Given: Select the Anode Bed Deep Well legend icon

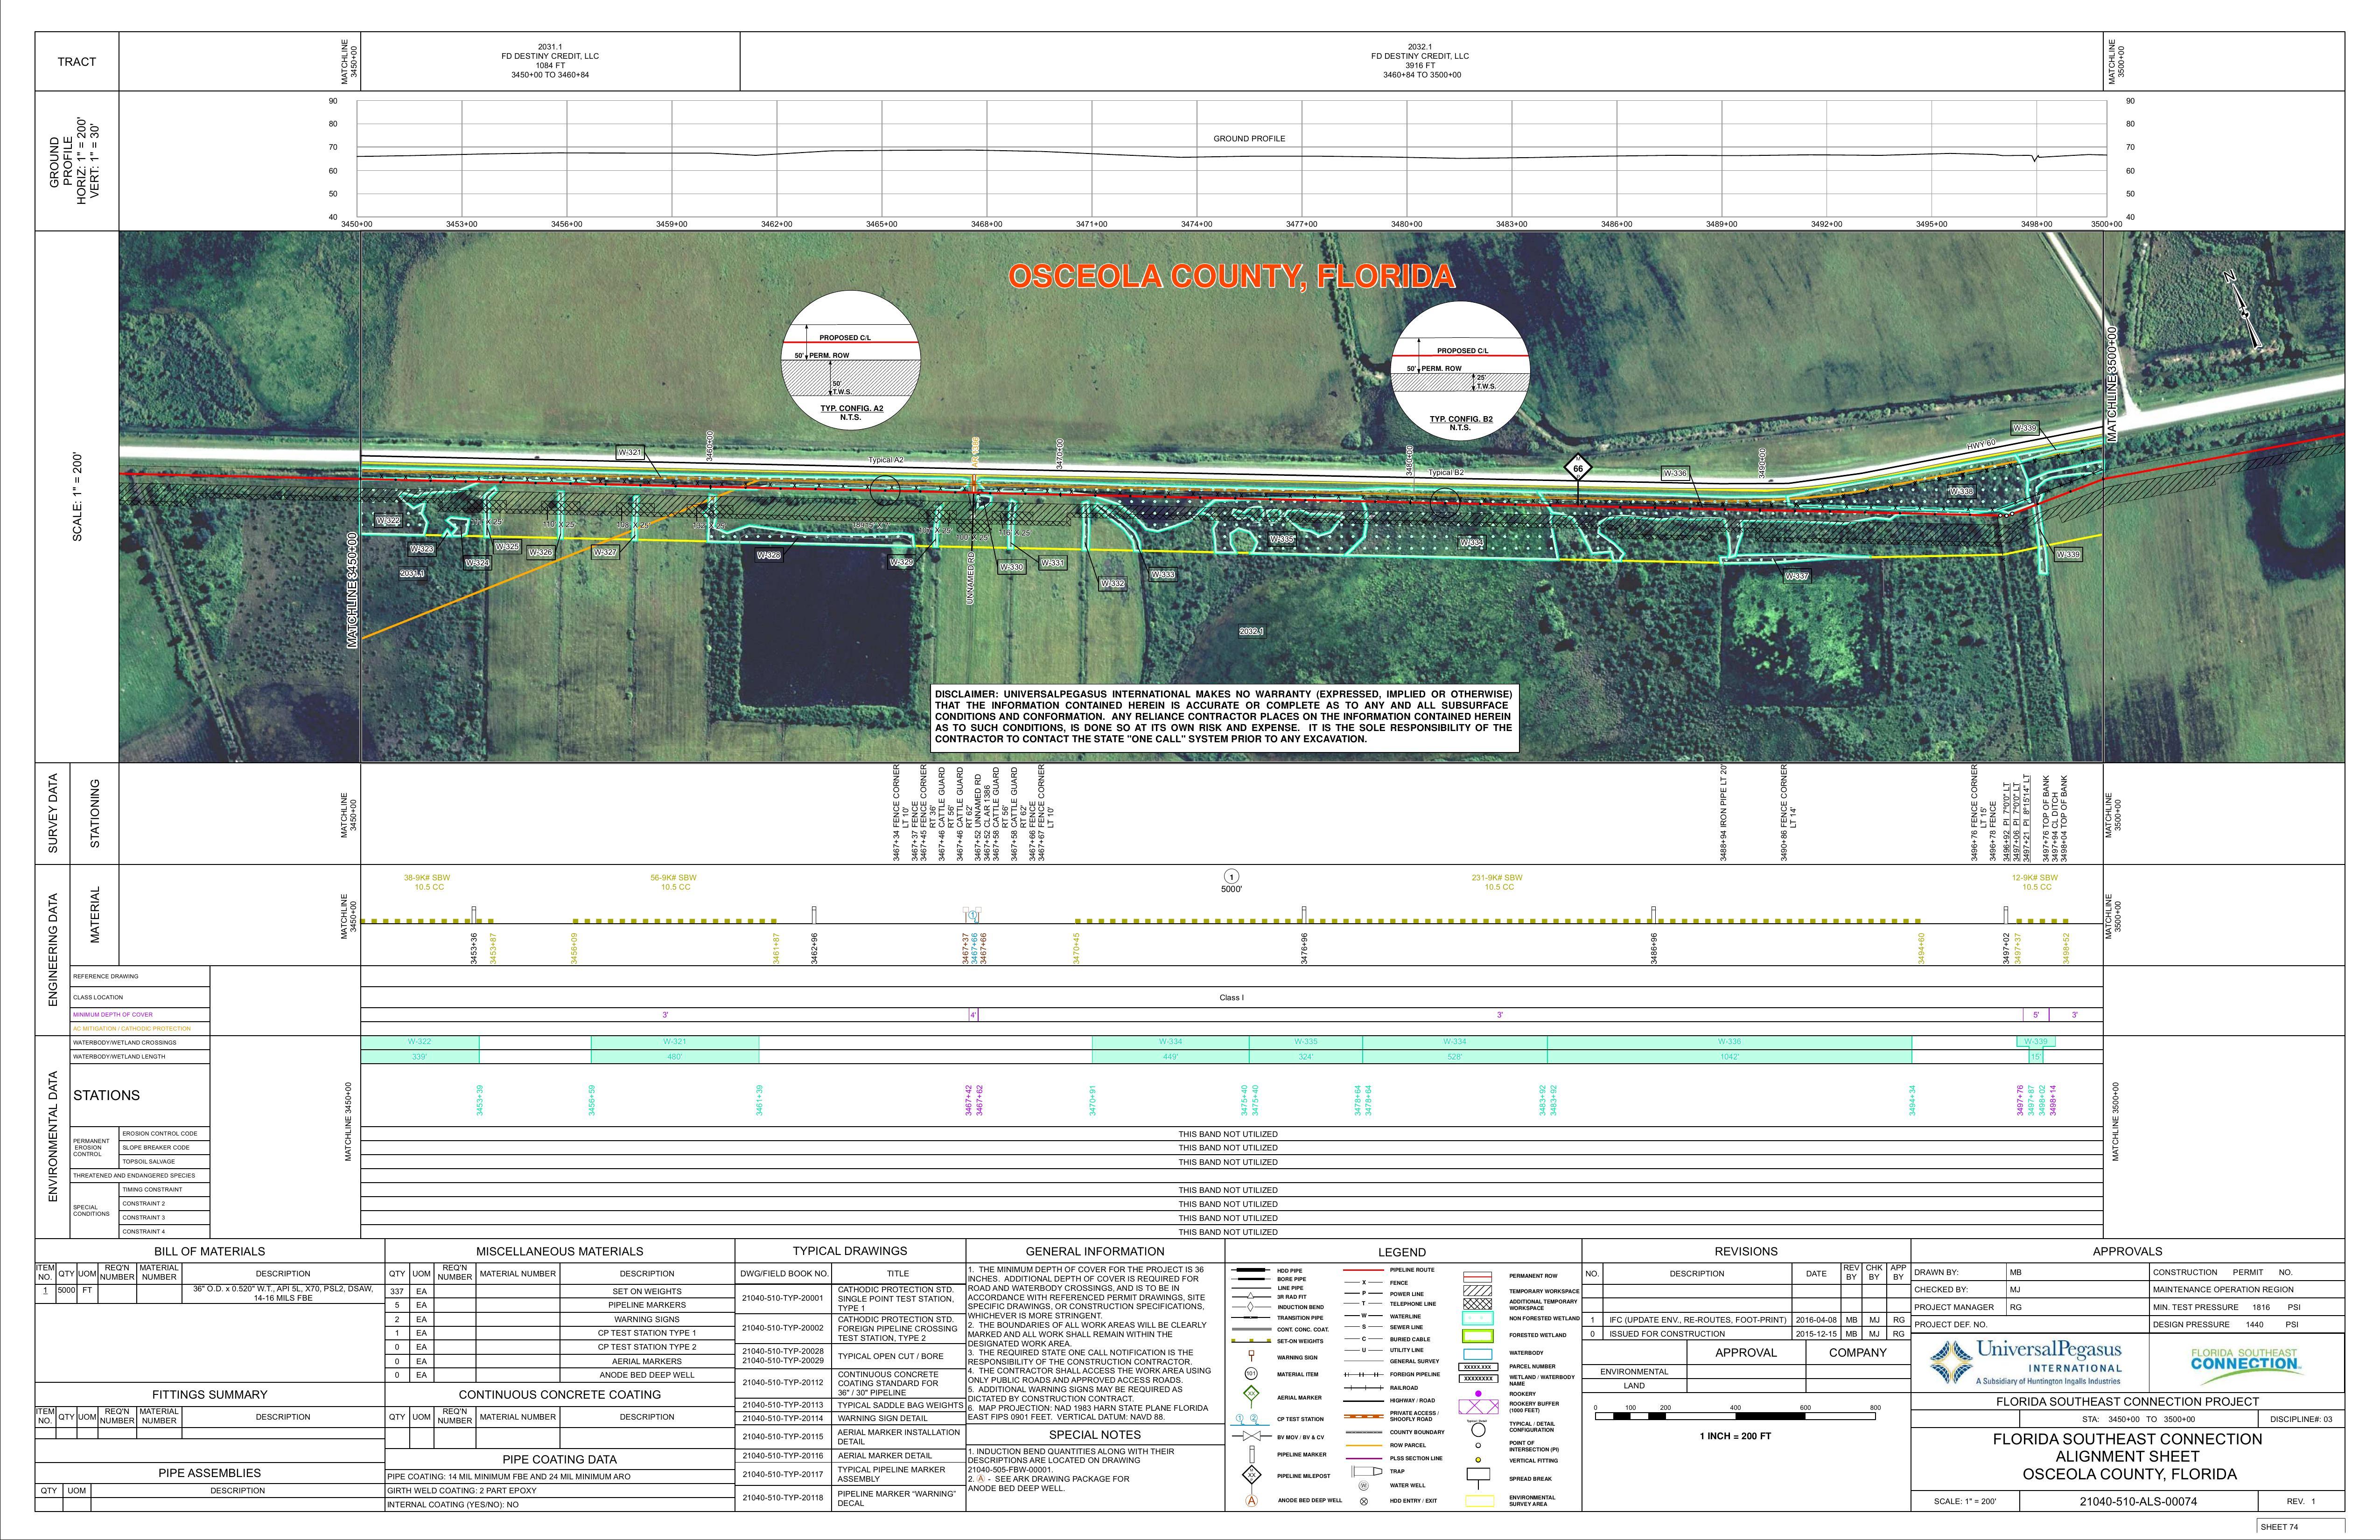Looking at the screenshot, I should tap(1251, 1500).
